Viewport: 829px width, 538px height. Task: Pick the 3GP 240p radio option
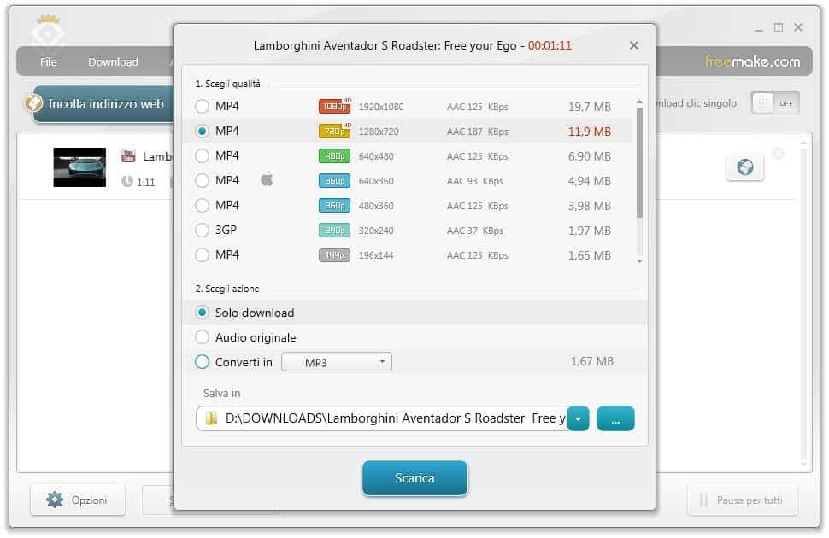click(x=202, y=230)
